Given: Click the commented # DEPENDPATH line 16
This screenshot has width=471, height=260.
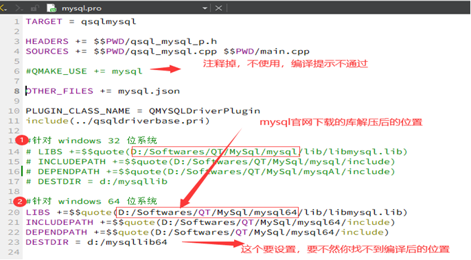Looking at the screenshot, I should [210, 172].
